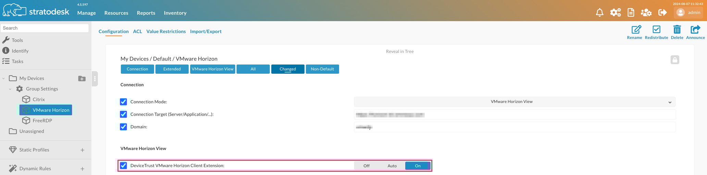
Task: Click the Announce share icon
Action: click(x=695, y=30)
